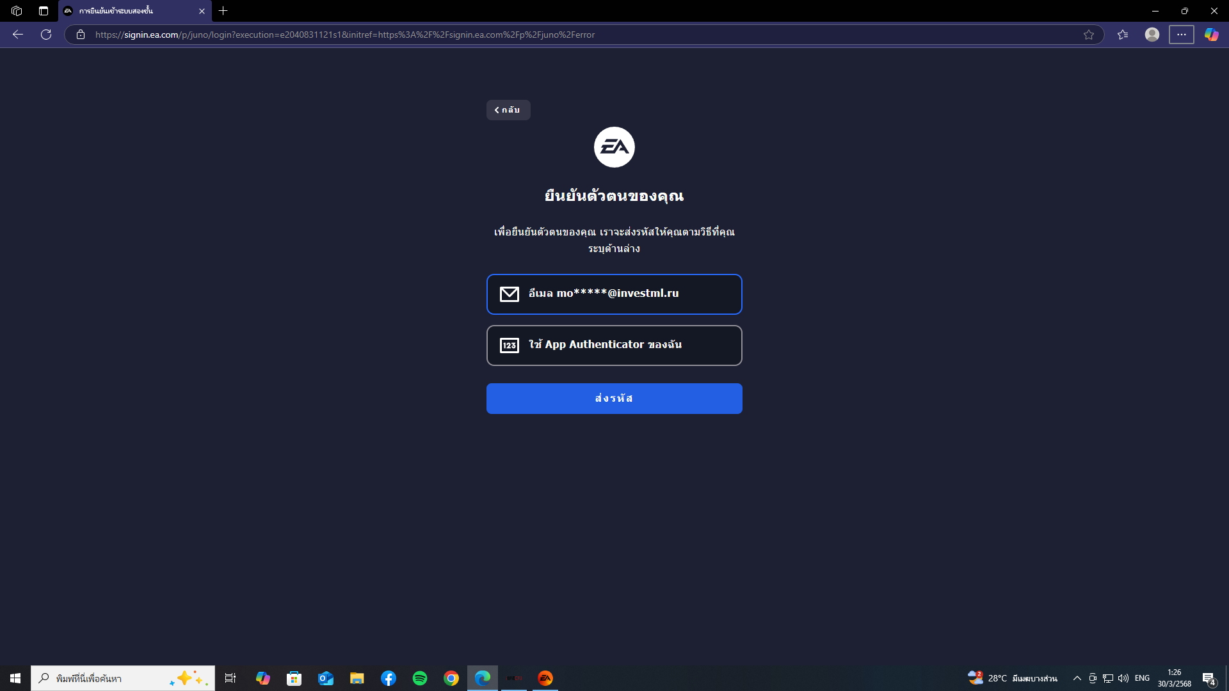Launch Copilot from the taskbar
The width and height of the screenshot is (1229, 691).
263,678
